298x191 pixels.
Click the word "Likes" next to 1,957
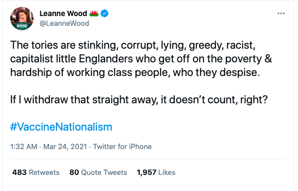[x=167, y=172]
